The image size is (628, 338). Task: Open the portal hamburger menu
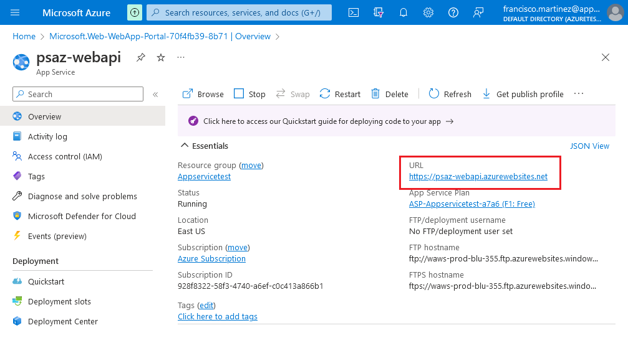[x=15, y=12]
